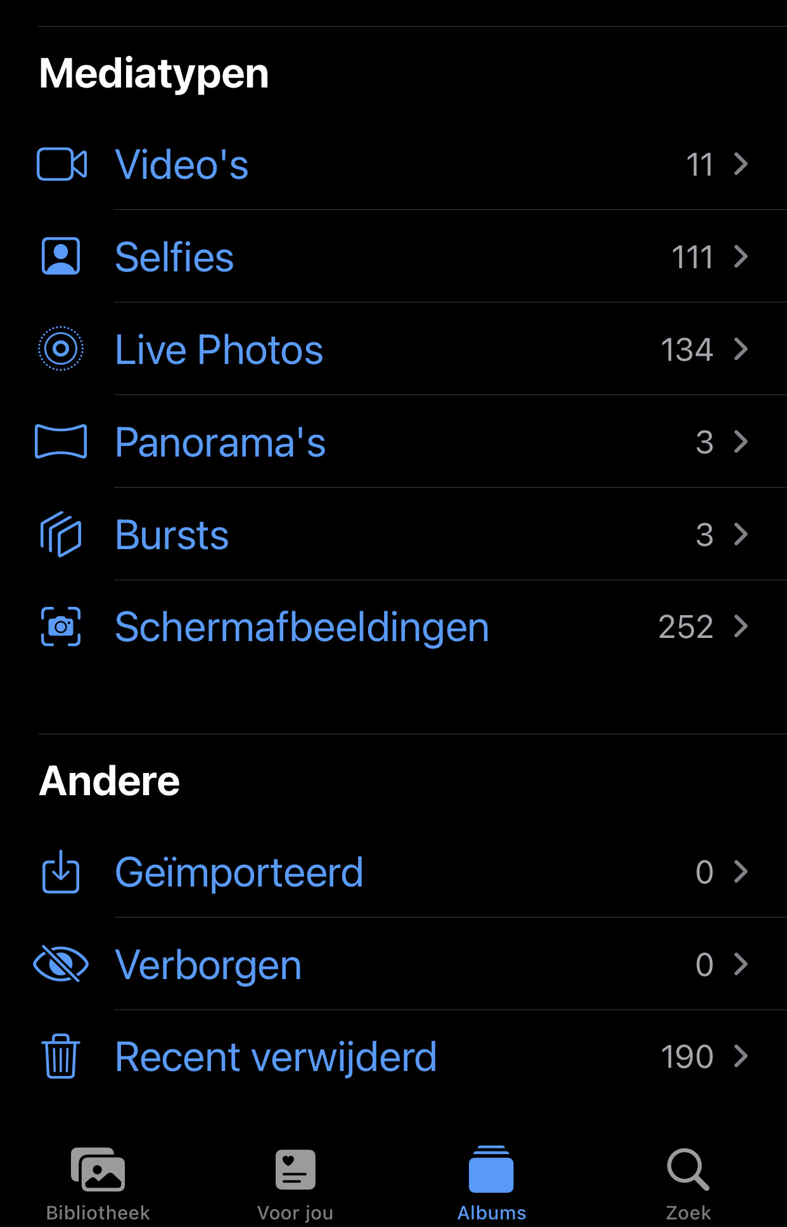The image size is (787, 1227).
Task: Open the Schermafbeeldingen chevron arrow
Action: click(741, 626)
